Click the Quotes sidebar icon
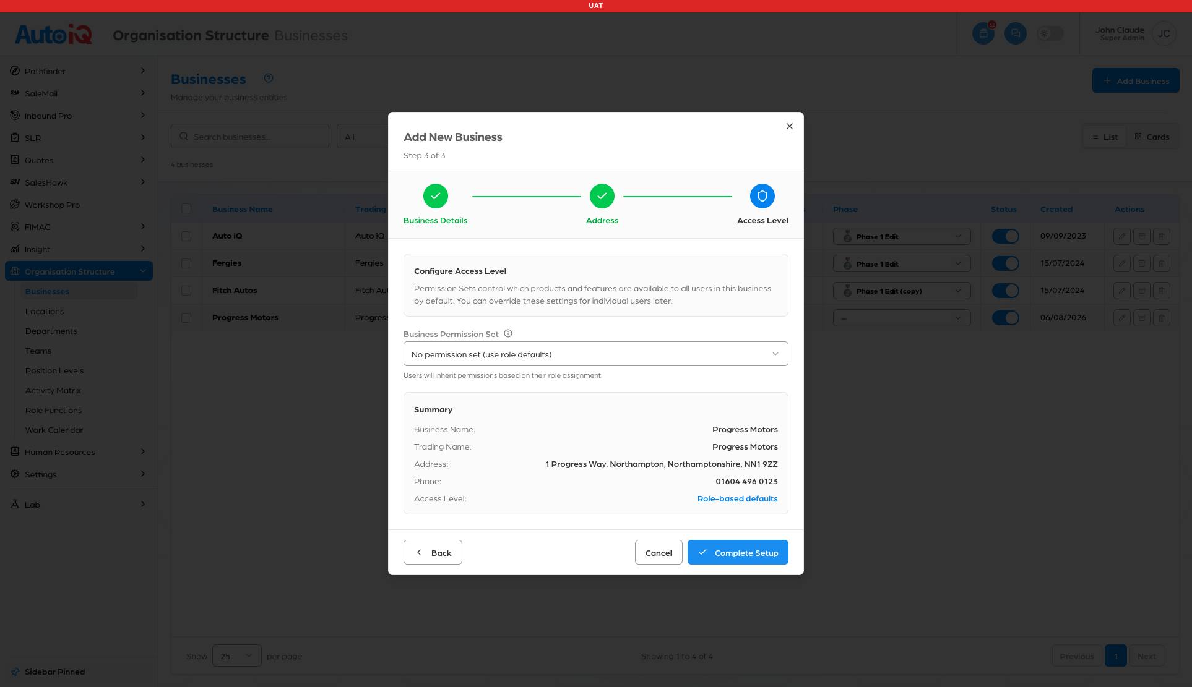This screenshot has height=687, width=1192. click(15, 160)
